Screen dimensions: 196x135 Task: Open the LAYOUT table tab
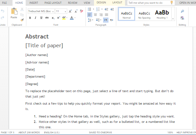[117, 3]
